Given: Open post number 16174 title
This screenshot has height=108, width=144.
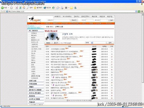Looking at the screenshot, I should (57, 98).
